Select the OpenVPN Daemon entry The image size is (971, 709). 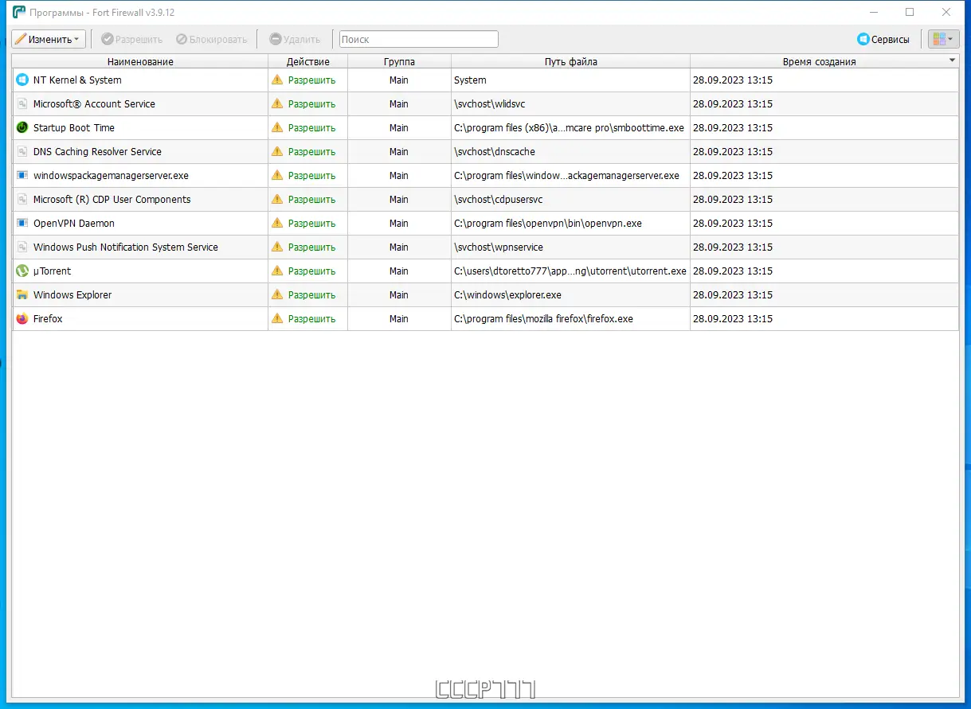(x=74, y=223)
